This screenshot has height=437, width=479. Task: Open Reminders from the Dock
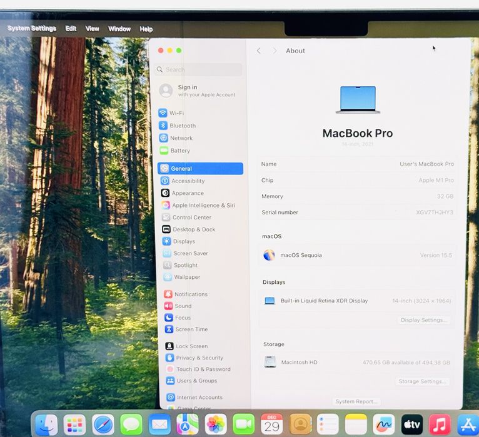328,424
